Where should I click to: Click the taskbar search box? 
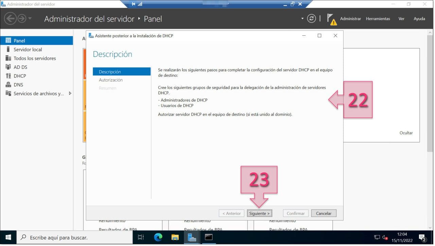[74, 237]
